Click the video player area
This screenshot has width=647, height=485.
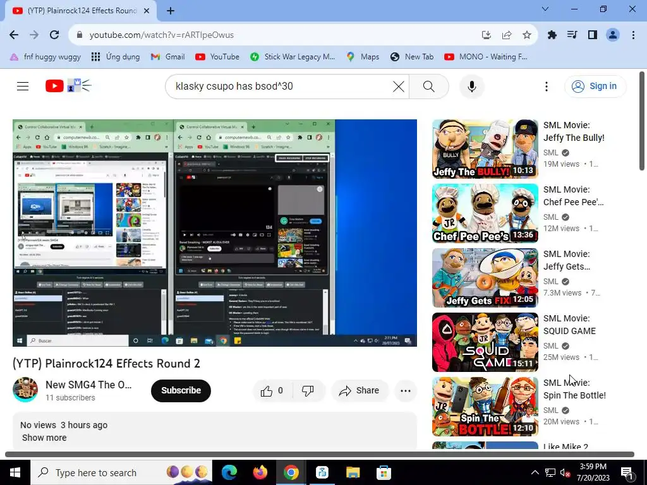[x=215, y=232]
